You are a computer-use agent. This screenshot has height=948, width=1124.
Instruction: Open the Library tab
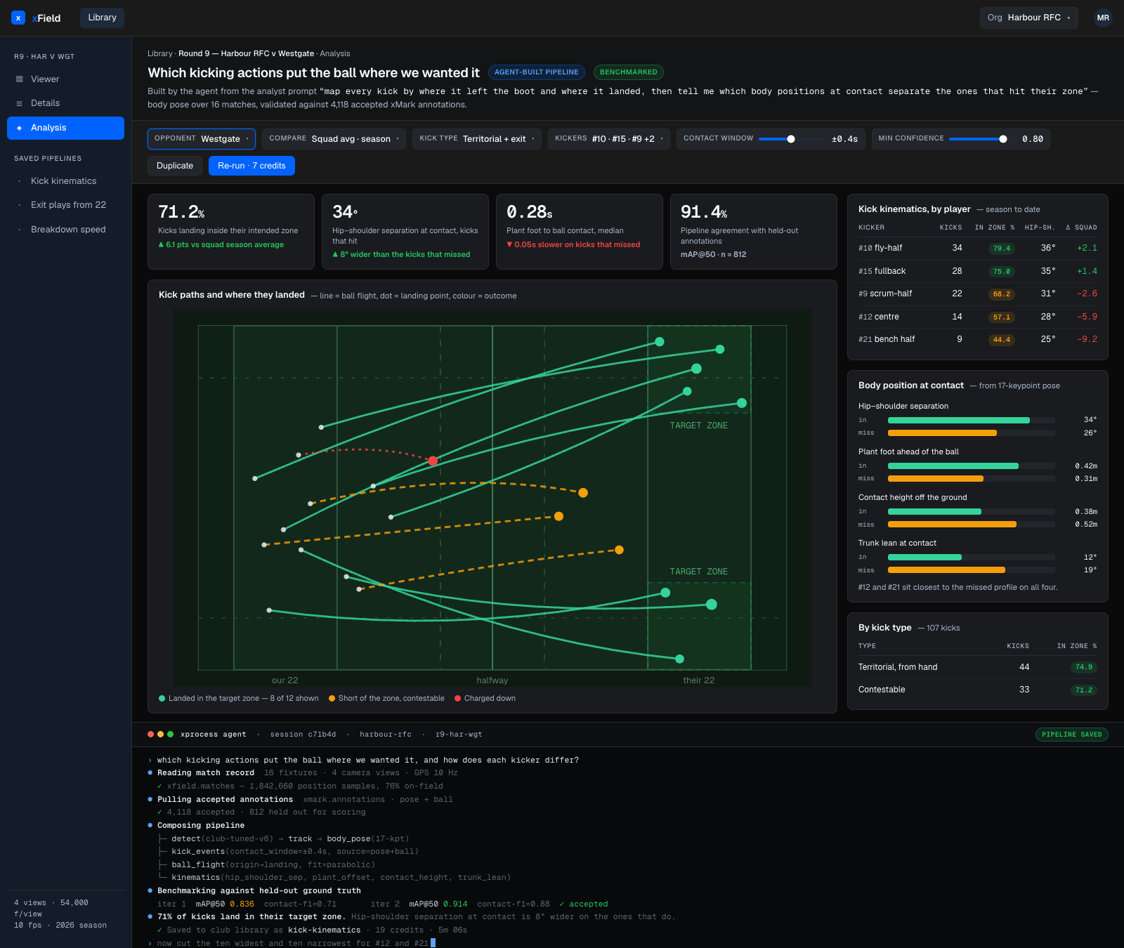(102, 18)
